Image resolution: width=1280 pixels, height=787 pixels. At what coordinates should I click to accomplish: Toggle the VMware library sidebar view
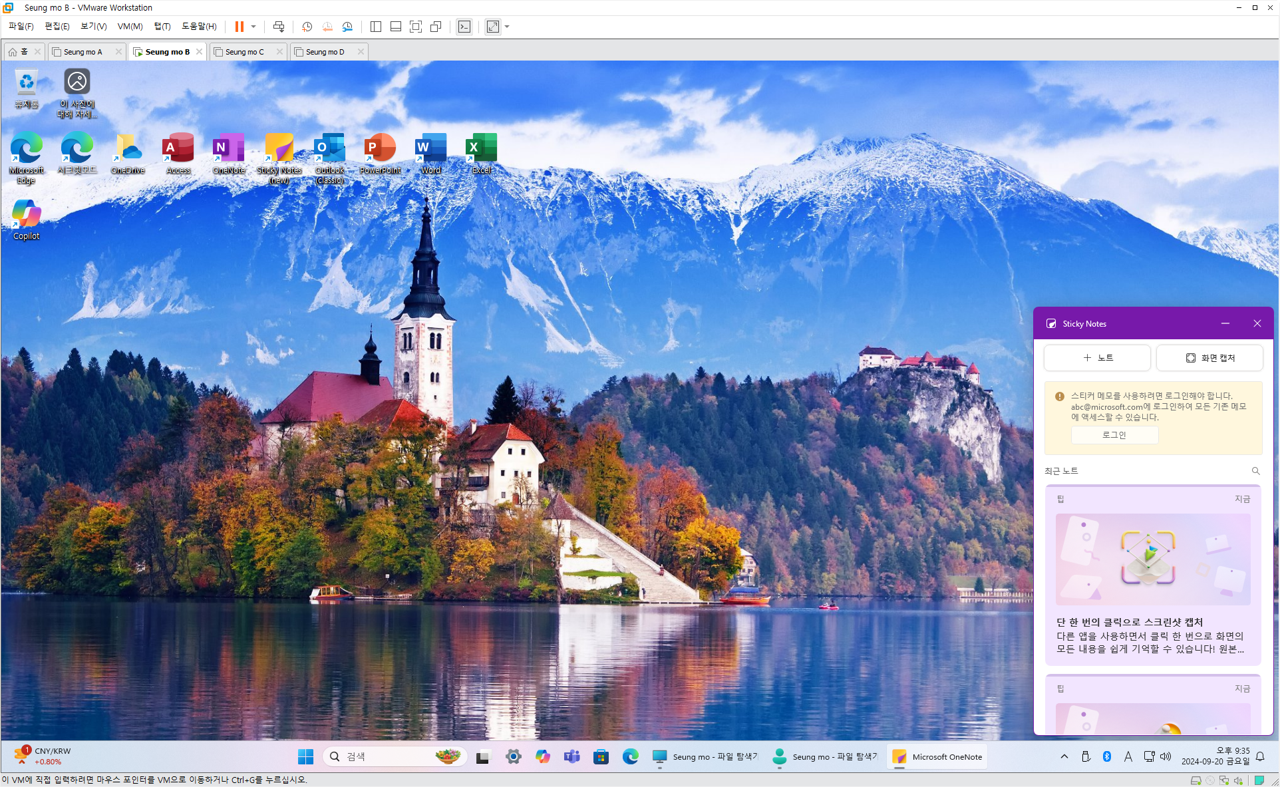[376, 27]
